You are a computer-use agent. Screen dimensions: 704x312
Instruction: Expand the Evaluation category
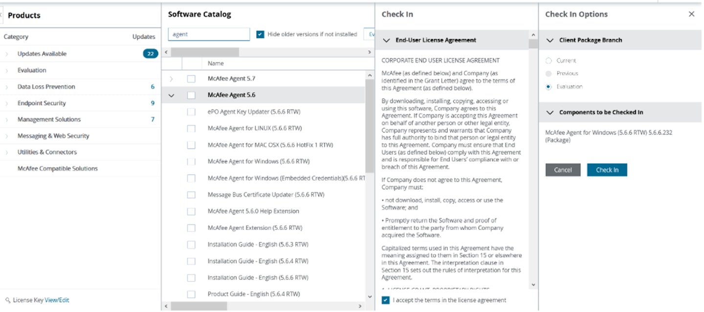tap(7, 70)
